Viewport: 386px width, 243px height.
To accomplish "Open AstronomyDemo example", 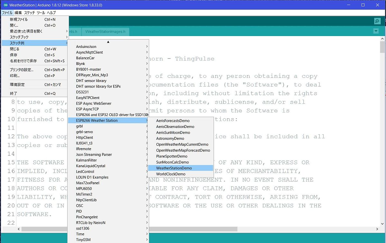I will pyautogui.click(x=180, y=139).
